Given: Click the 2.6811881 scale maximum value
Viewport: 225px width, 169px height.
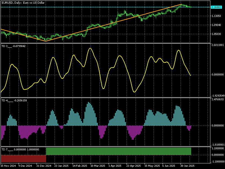Looking at the screenshot, I should pos(217,45).
